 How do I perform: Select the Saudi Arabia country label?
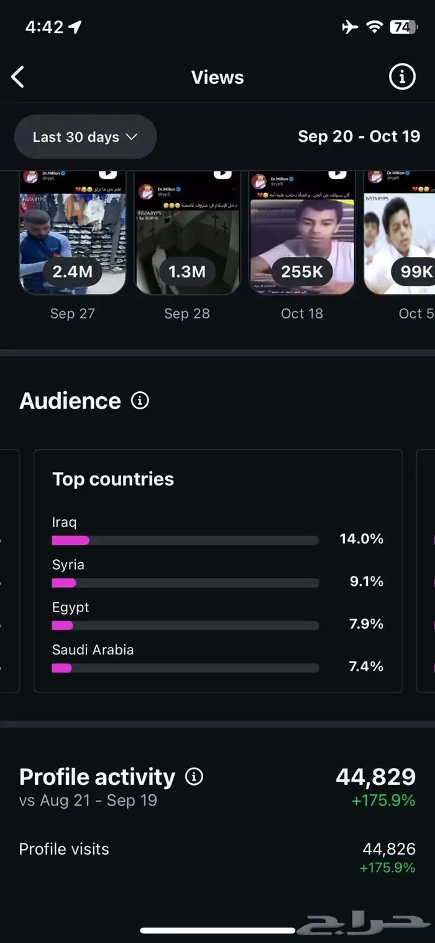(x=93, y=649)
